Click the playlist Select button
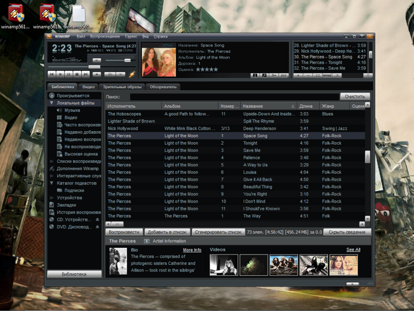This screenshot has width=414, height=311. pos(317,75)
